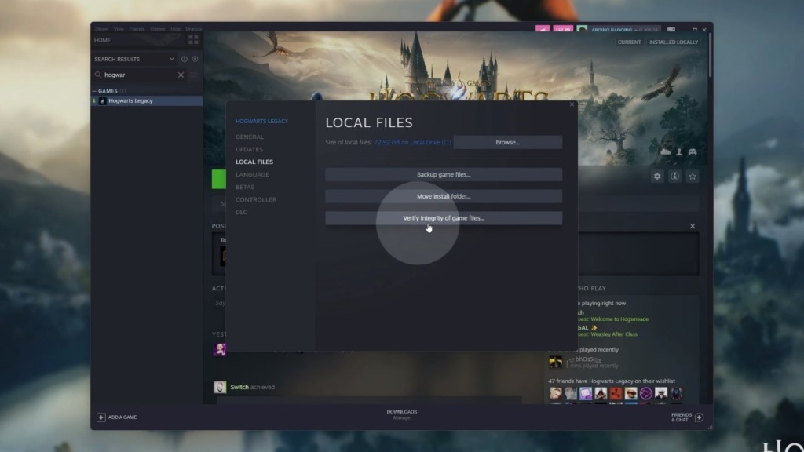Expand the SEARCH RESULTS collection dropdown

pyautogui.click(x=172, y=59)
